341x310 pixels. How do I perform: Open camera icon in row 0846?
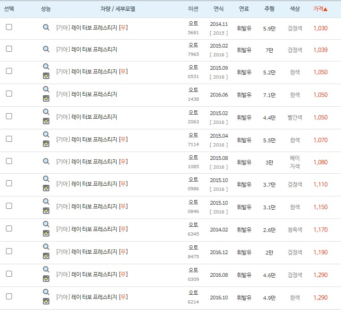46,211
